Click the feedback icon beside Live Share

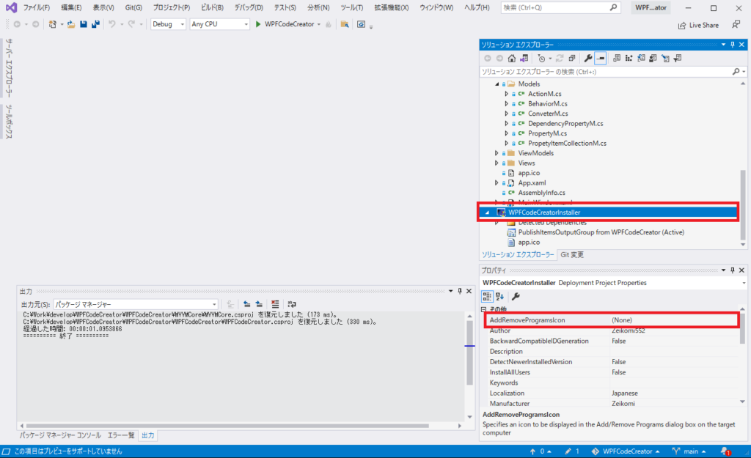(x=736, y=25)
